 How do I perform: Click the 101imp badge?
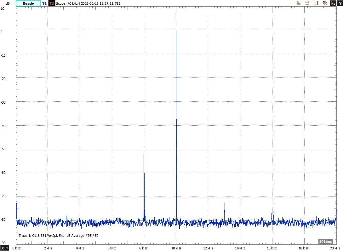325,242
